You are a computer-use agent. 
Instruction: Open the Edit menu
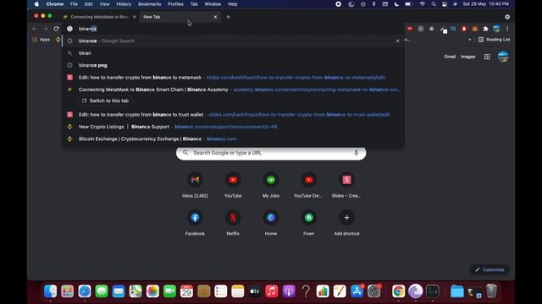[x=88, y=3]
